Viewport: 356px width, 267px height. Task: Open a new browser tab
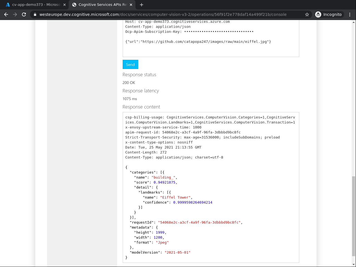142,5
